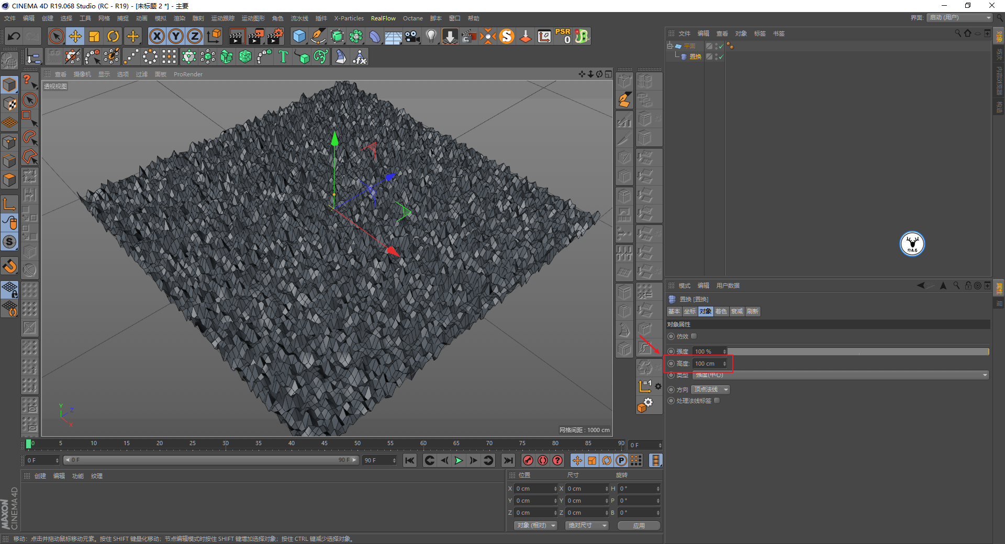Viewport: 1005px width, 544px height.
Task: Add a Light object
Action: click(431, 36)
